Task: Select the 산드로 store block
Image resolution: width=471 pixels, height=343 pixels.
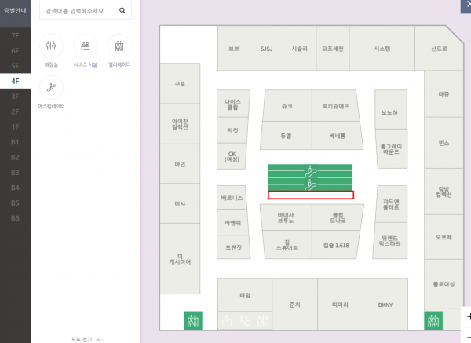Action: 439,49
